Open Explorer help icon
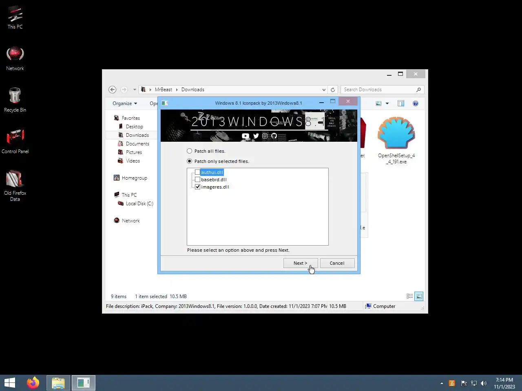This screenshot has width=522, height=391. [416, 103]
